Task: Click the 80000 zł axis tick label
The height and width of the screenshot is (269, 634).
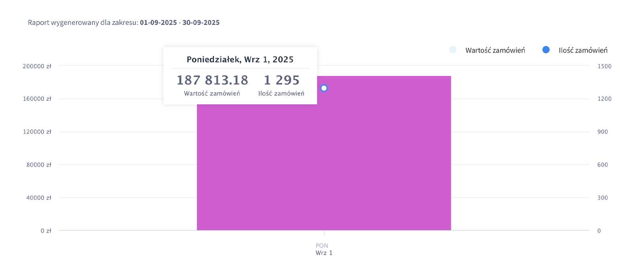Action: tap(39, 165)
